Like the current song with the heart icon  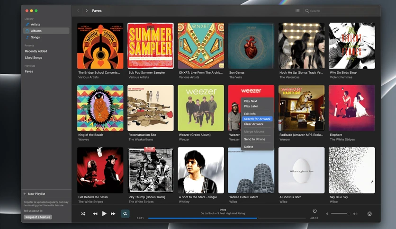point(315,211)
